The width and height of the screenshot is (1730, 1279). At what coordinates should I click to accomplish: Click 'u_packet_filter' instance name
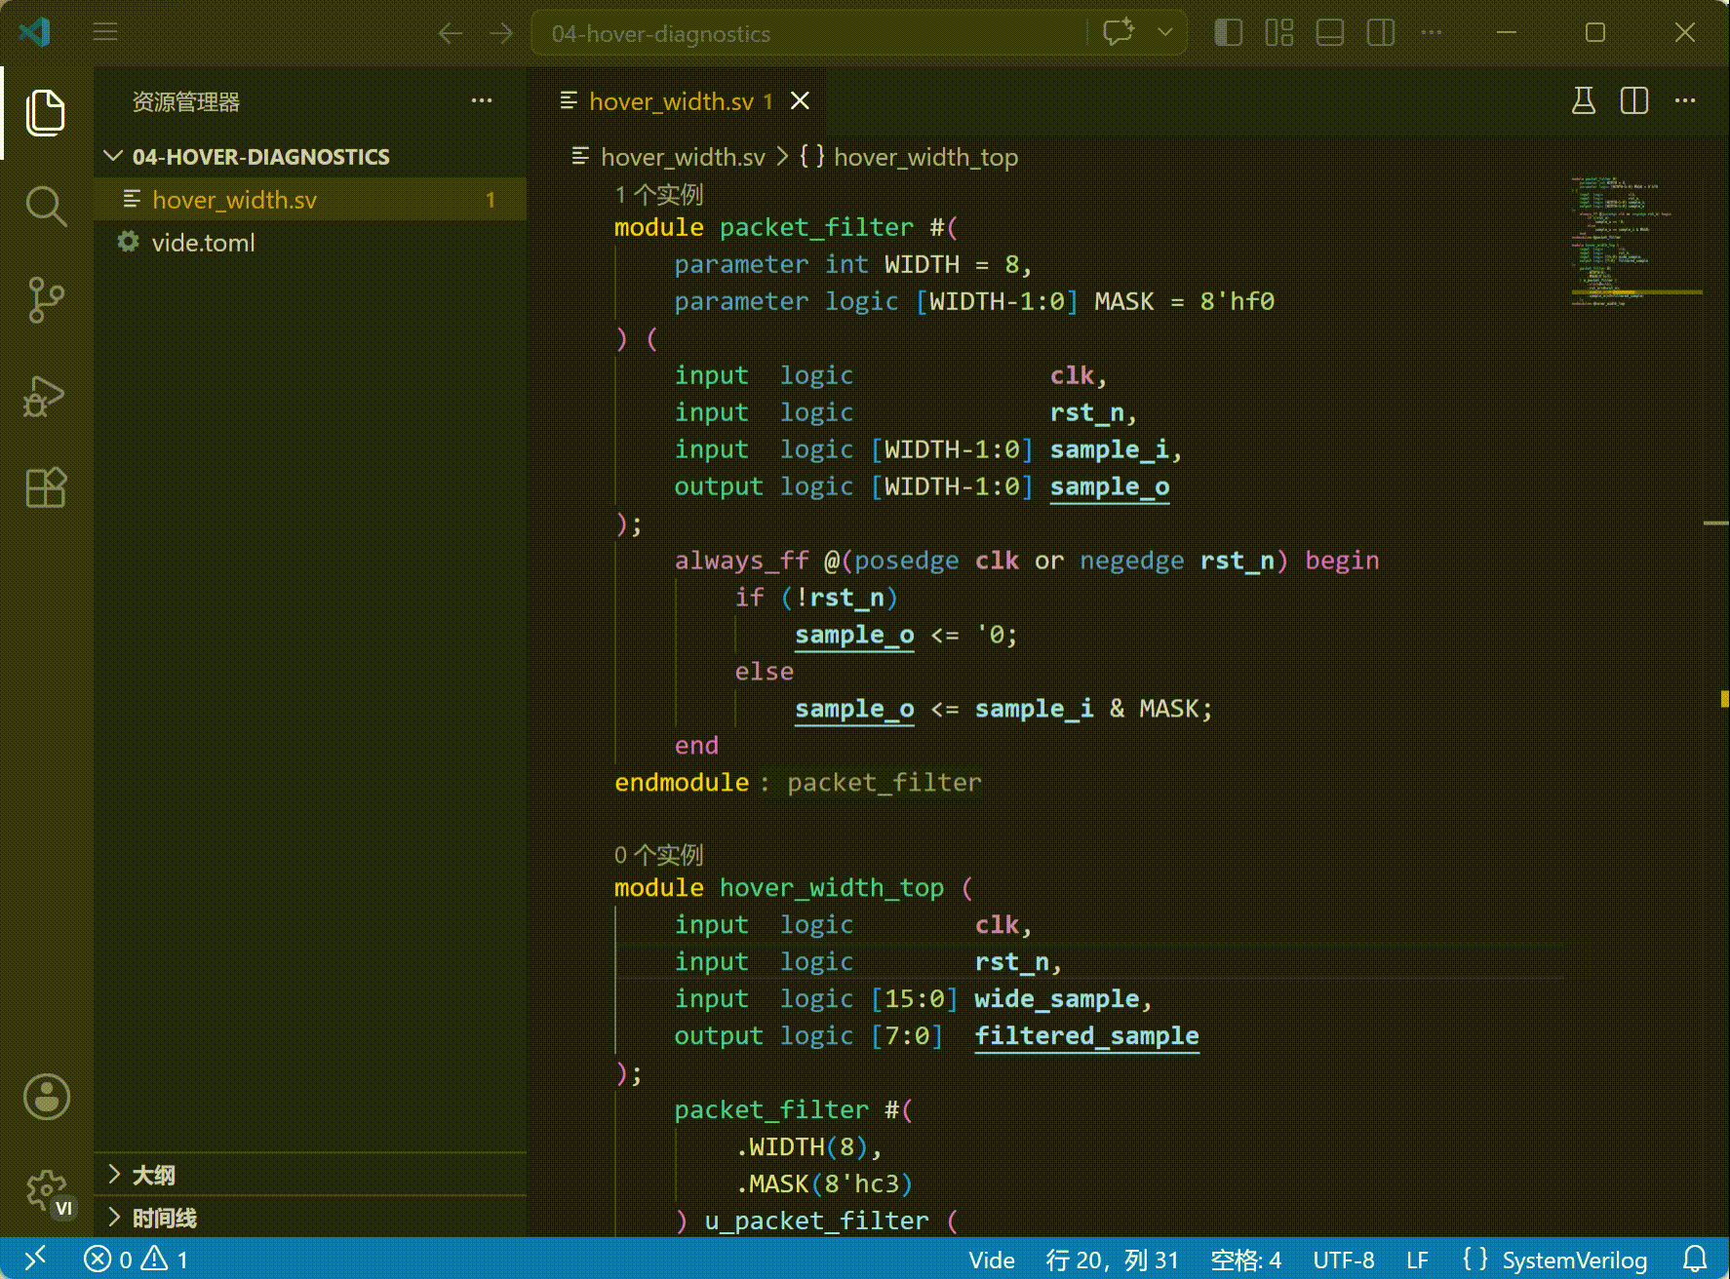point(816,1221)
